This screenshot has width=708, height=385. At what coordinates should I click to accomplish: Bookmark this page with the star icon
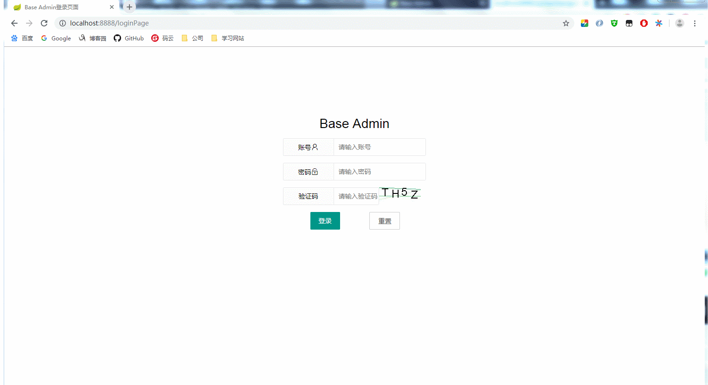click(566, 23)
